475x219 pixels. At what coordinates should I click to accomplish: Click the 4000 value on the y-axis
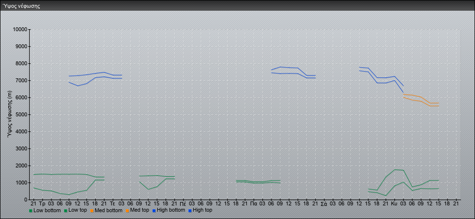[21, 131]
